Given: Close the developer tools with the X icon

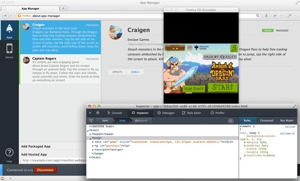Looking at the screenshot, I should (x=90, y=113).
